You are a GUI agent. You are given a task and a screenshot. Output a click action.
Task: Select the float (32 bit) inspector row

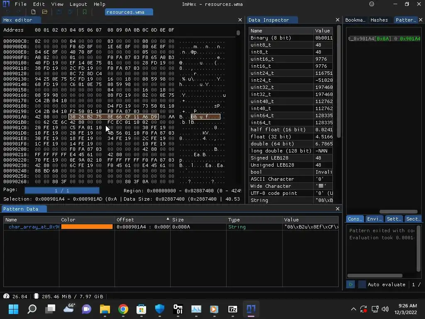click(x=291, y=136)
